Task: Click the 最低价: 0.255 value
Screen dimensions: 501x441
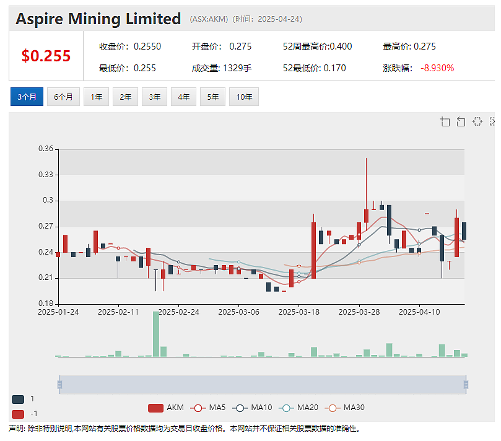Action: pos(128,68)
